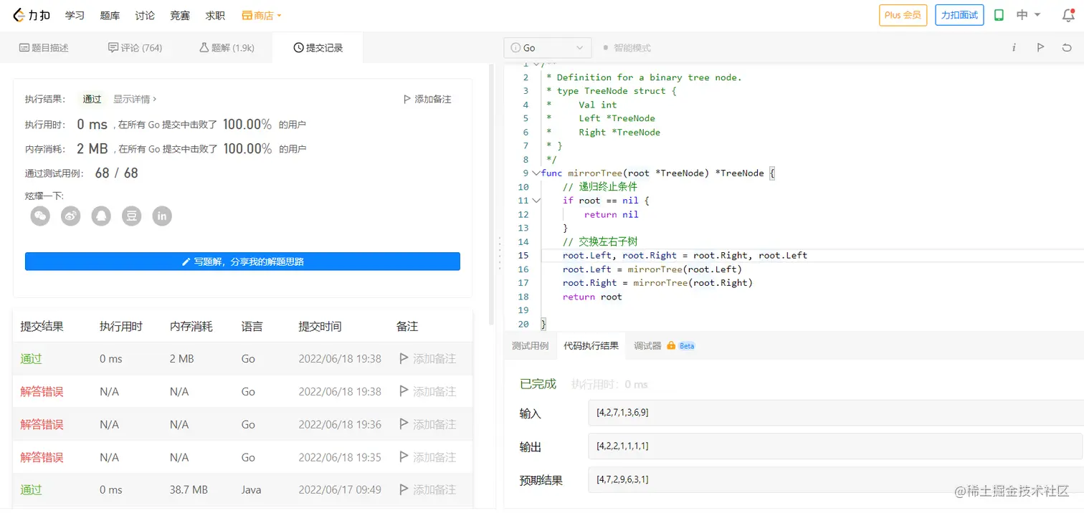Viewport: 1084px width, 513px height.
Task: Select the 提交记录 tab
Action: tap(318, 48)
